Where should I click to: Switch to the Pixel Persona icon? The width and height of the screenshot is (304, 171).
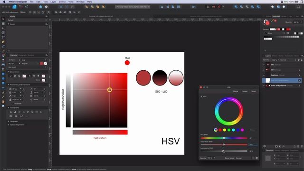21,7
